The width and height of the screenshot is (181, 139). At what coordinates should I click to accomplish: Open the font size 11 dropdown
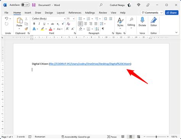[x=74, y=19]
